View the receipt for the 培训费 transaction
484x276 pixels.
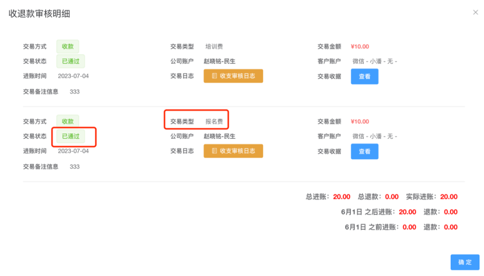pos(364,77)
